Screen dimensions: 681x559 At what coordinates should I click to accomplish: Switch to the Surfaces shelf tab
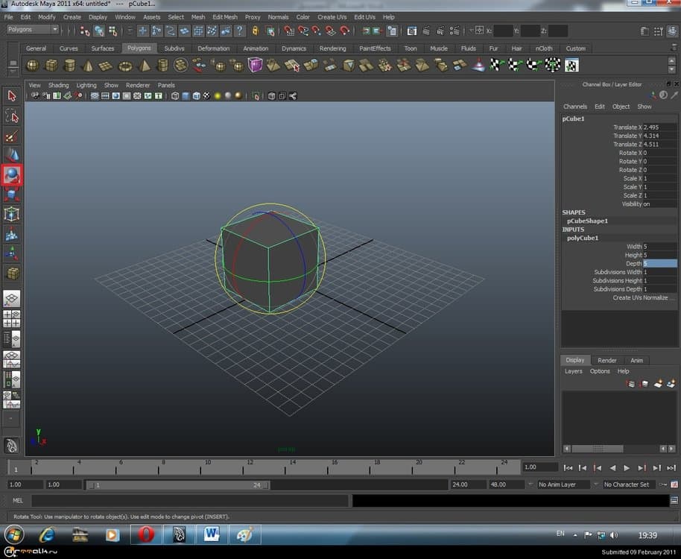103,48
